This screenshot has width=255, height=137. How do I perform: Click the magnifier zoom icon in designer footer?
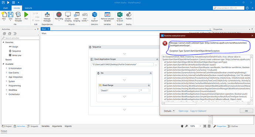coord(187,126)
